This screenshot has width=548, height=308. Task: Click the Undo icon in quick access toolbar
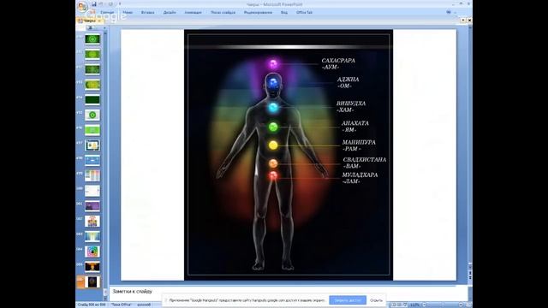point(101,4)
